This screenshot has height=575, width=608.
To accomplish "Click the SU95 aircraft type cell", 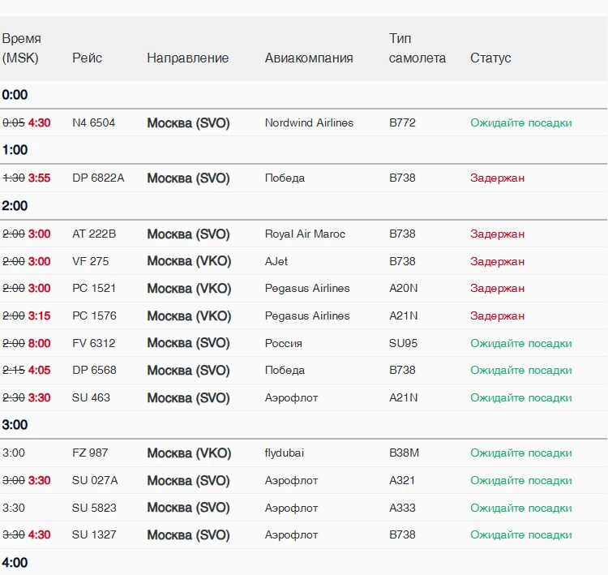I will (x=403, y=343).
